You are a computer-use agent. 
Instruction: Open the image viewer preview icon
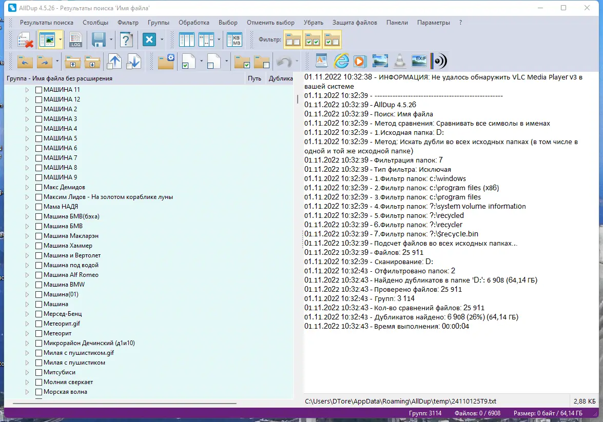click(x=380, y=61)
